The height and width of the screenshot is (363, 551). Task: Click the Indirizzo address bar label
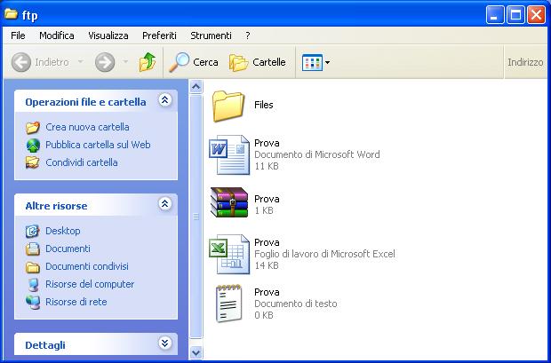coord(525,62)
